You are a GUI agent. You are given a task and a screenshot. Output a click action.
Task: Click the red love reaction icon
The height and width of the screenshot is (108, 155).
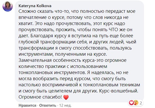tap(131, 103)
